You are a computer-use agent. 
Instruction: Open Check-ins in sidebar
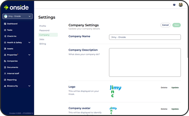[12, 36]
